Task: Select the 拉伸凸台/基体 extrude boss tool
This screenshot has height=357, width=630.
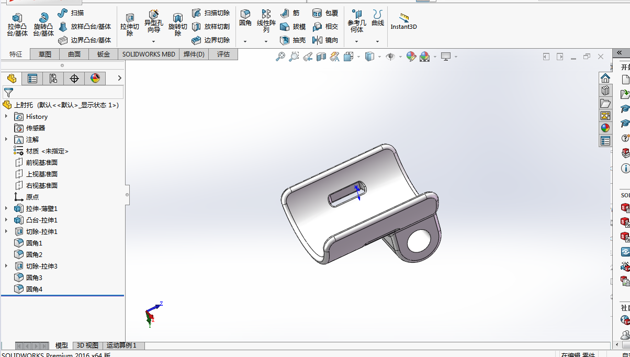Action: 17,25
